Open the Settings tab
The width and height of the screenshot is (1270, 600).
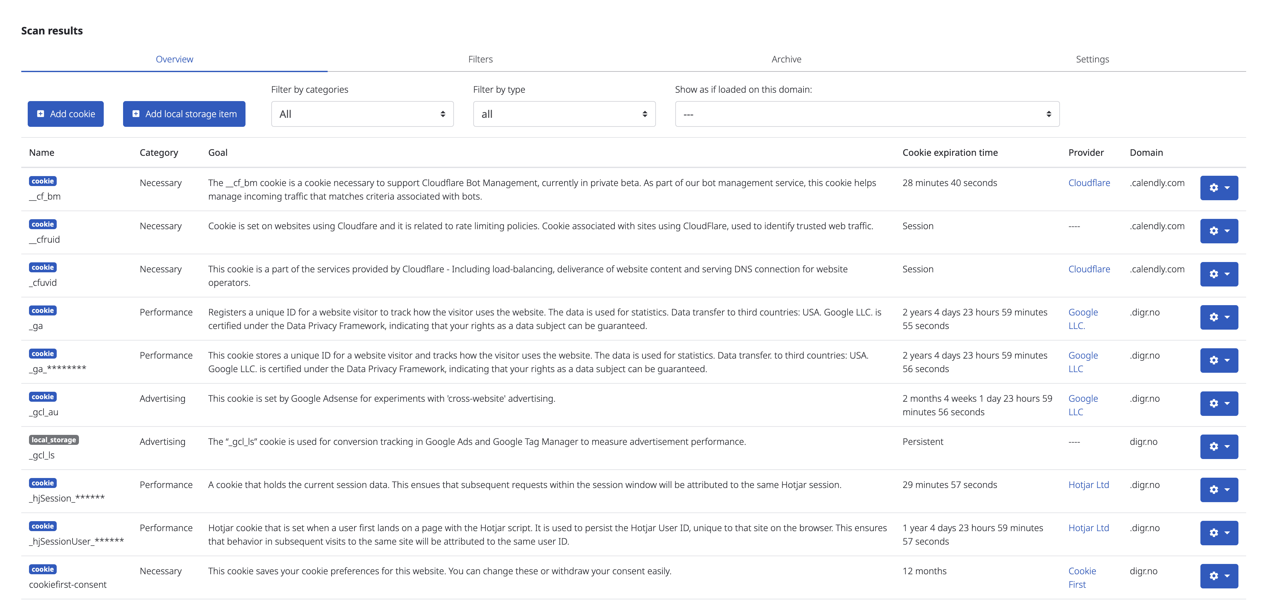pyautogui.click(x=1092, y=59)
